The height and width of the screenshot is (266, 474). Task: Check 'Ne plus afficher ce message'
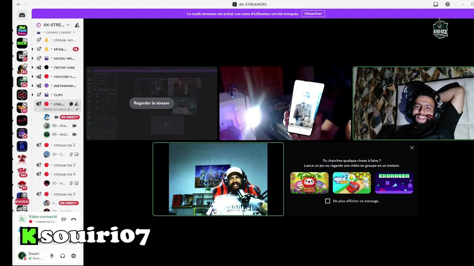pos(327,201)
